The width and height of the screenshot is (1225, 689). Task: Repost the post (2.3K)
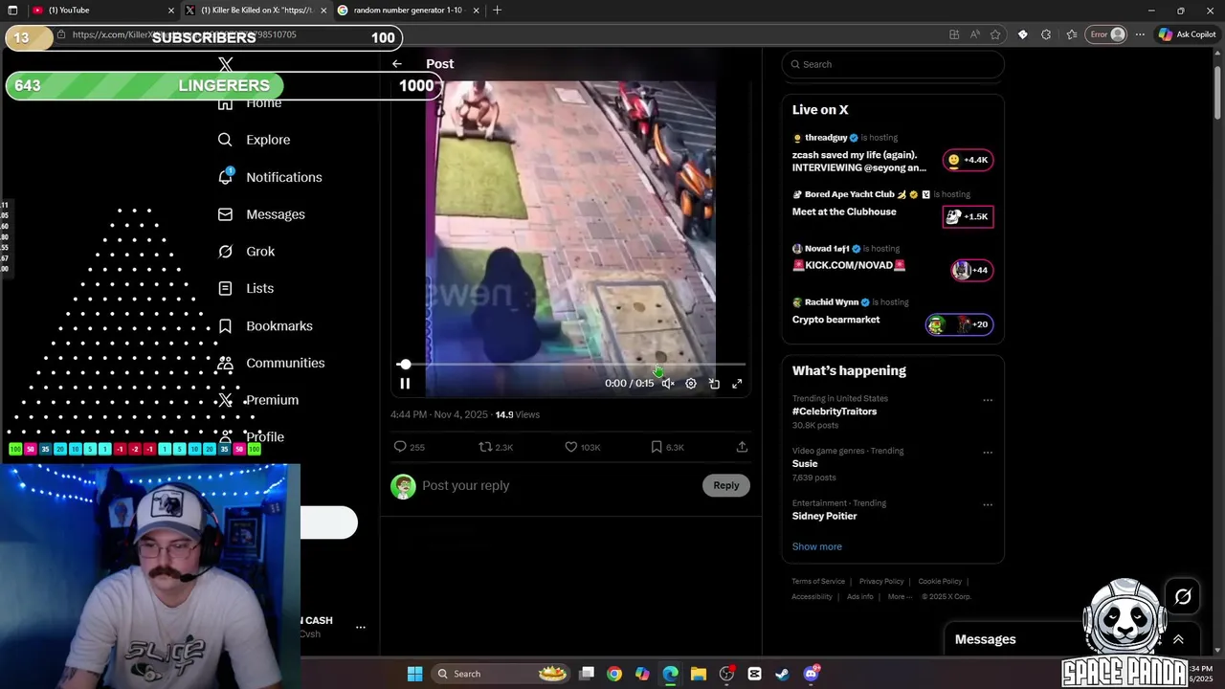496,447
